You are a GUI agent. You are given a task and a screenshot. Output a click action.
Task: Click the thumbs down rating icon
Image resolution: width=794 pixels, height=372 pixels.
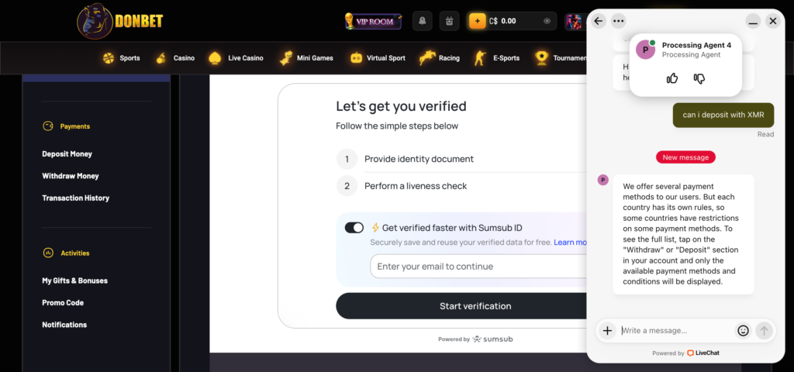tap(699, 78)
